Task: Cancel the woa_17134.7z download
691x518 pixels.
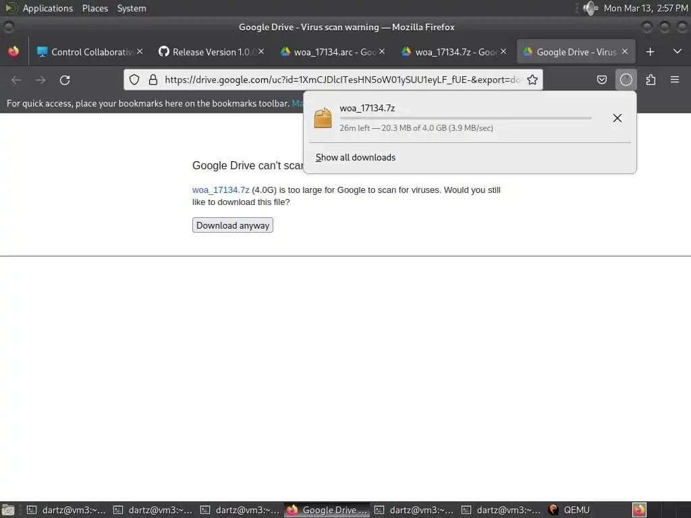Action: pos(617,118)
